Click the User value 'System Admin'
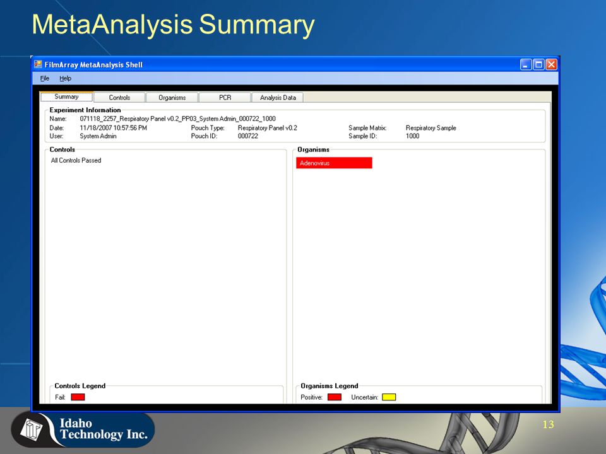 coord(98,136)
